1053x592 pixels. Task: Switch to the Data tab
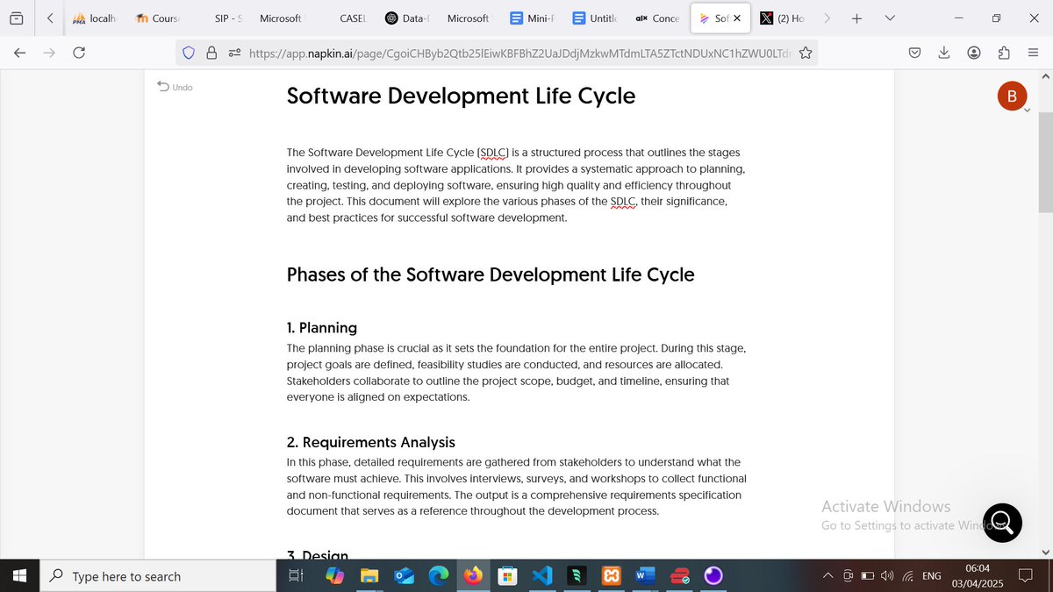click(x=407, y=18)
